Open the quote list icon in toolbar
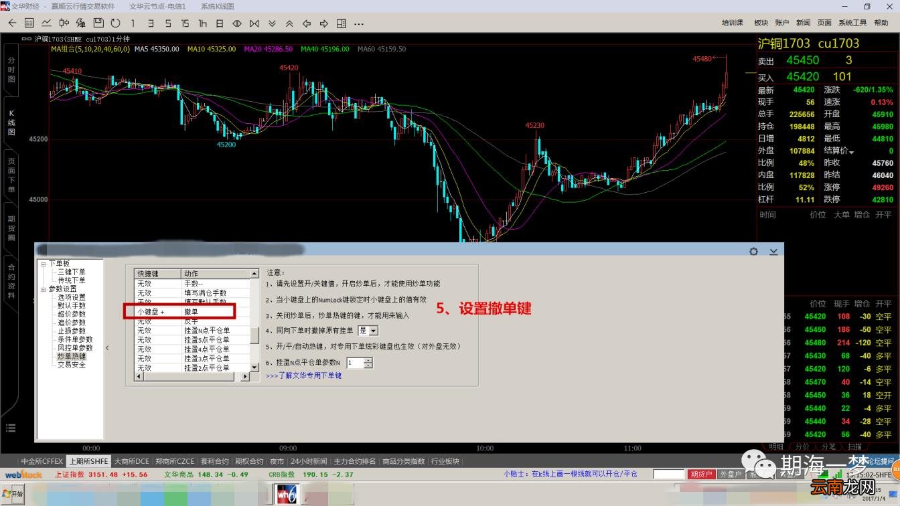 [x=29, y=23]
